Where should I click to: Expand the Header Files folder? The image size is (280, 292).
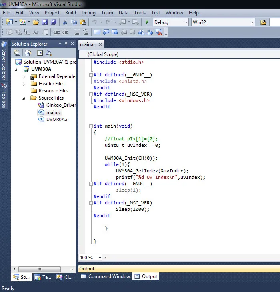24,84
